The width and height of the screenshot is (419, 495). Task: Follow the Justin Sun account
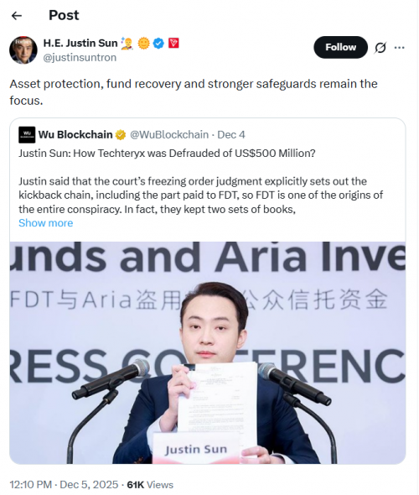coord(340,47)
